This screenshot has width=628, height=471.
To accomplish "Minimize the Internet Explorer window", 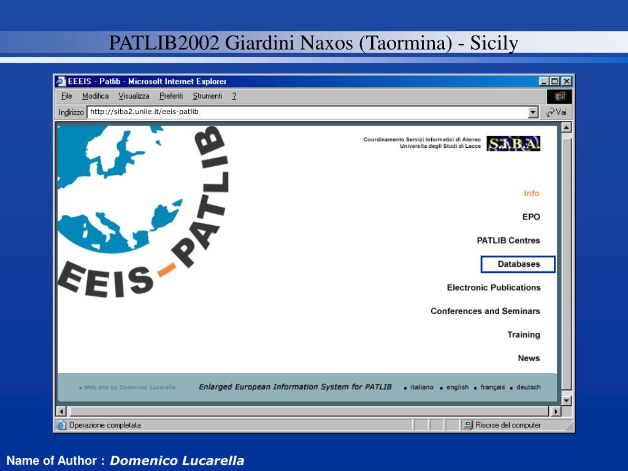I will (x=543, y=82).
